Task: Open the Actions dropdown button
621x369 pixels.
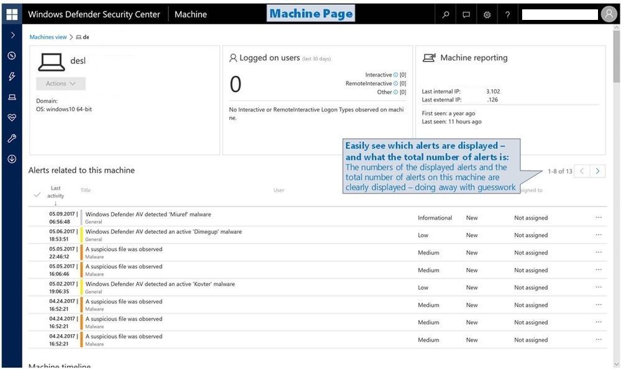Action: pos(60,83)
